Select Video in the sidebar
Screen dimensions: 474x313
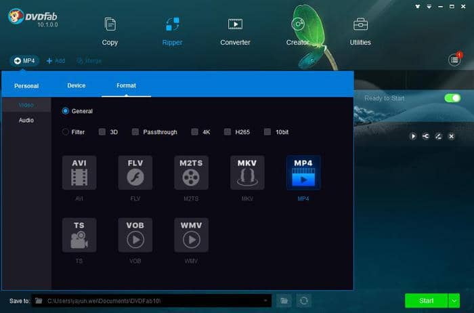click(x=26, y=105)
